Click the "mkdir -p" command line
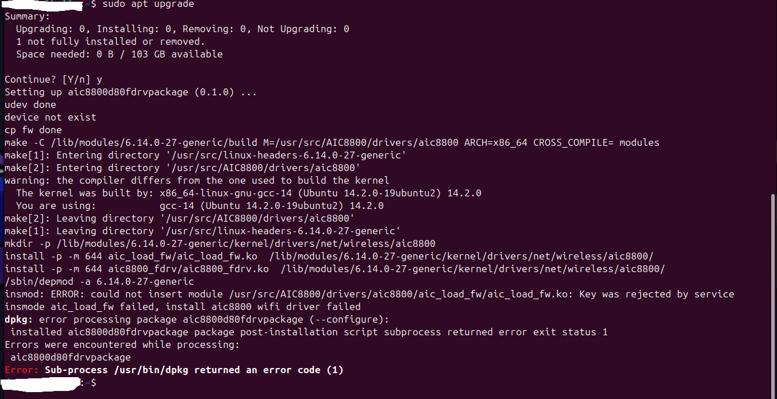 tap(220, 243)
